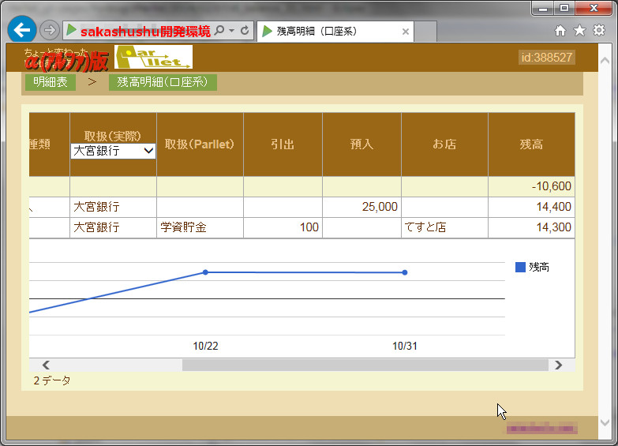Open favorites with the star icon
Viewport: 618px width, 446px height.
pyautogui.click(x=579, y=31)
